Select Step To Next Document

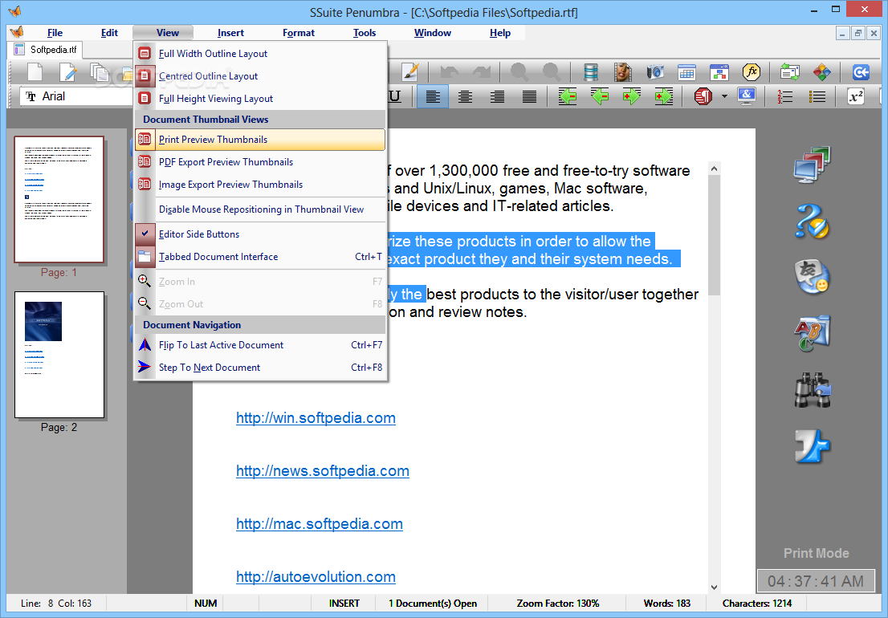coord(260,368)
